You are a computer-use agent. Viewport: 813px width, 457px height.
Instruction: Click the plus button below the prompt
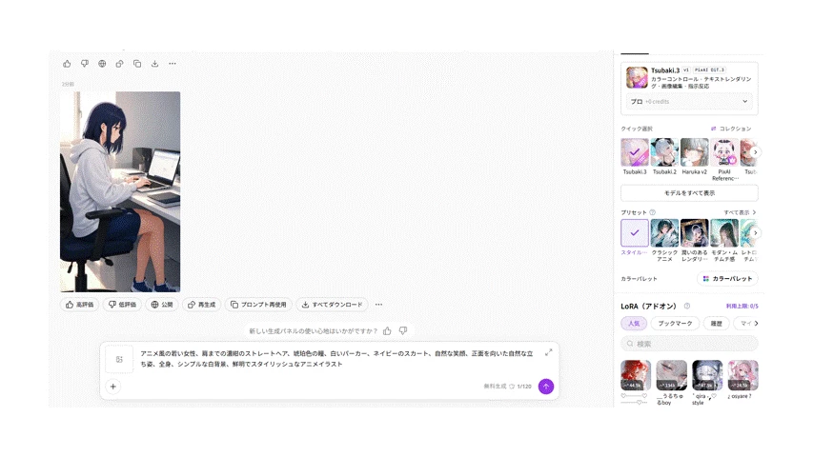pyautogui.click(x=113, y=387)
